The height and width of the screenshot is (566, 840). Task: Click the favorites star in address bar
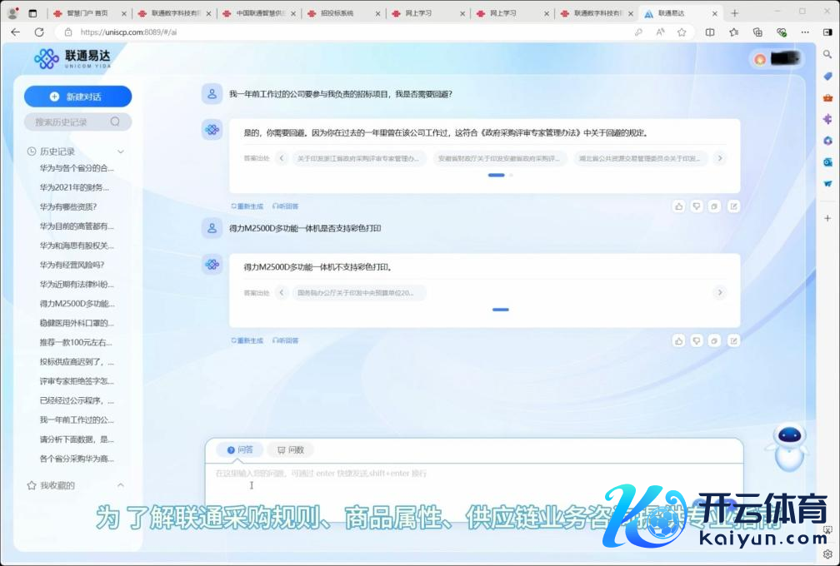click(x=682, y=32)
